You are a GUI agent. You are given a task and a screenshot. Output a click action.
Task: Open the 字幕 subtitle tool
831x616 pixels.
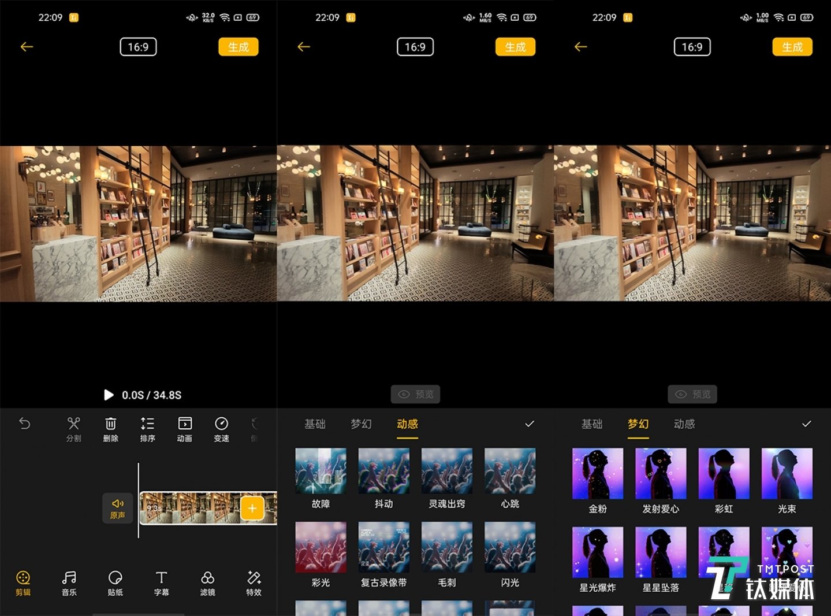point(161,582)
